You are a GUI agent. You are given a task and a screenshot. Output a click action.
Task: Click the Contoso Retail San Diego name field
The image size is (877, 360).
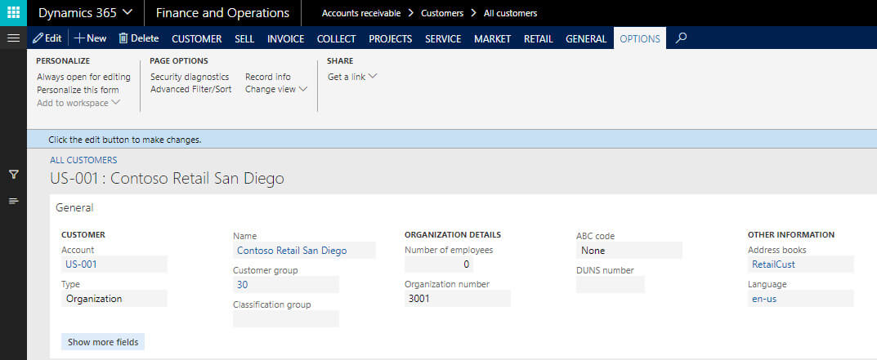point(304,251)
